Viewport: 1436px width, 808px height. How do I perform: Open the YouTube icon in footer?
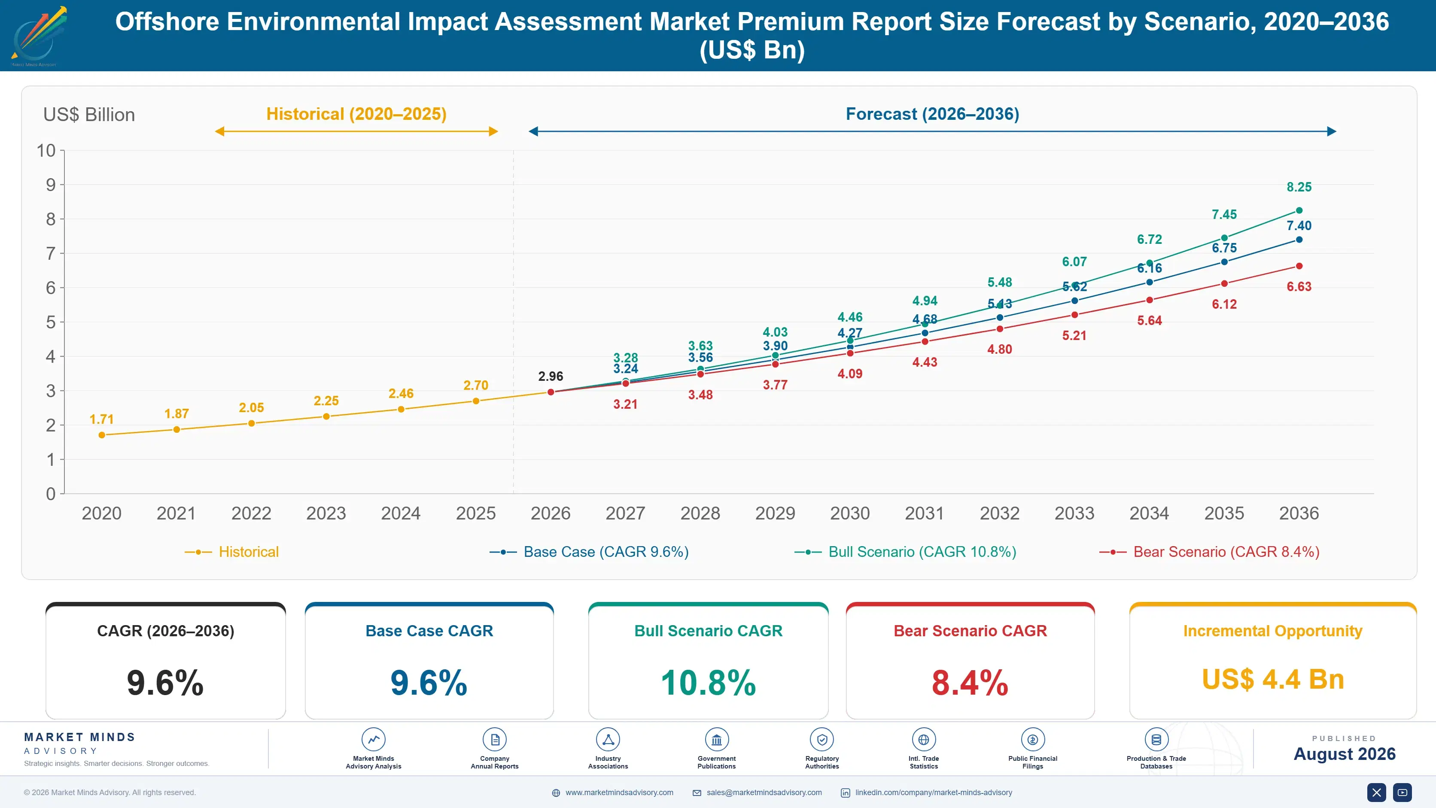pos(1403,793)
